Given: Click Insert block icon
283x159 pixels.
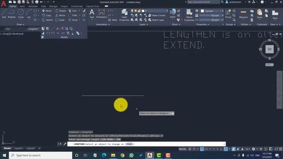Looking at the screenshot, I should coord(173,14).
